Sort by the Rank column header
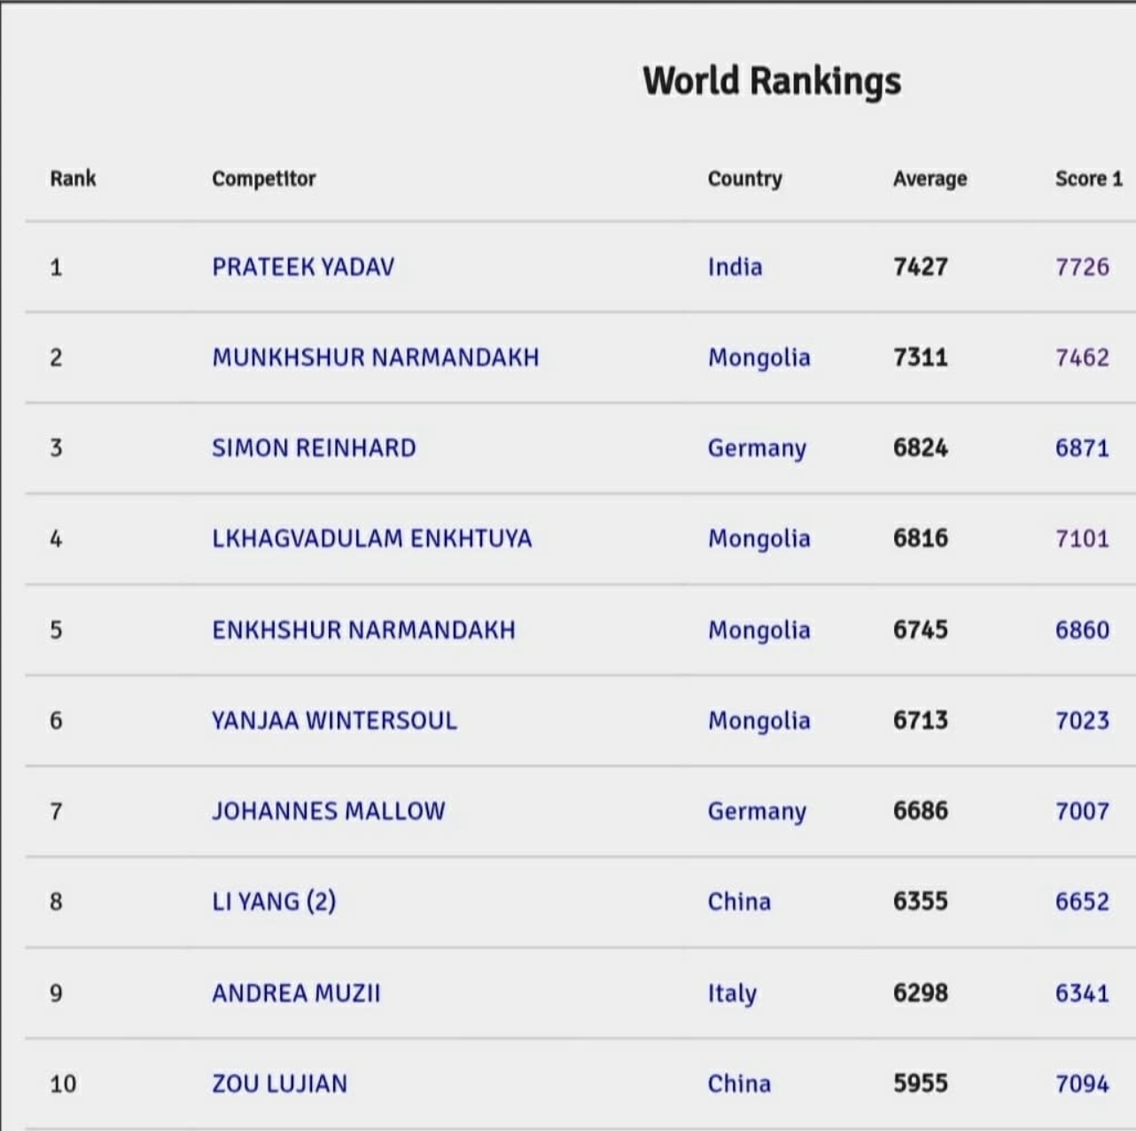Viewport: 1136px width, 1131px height. pyautogui.click(x=73, y=178)
